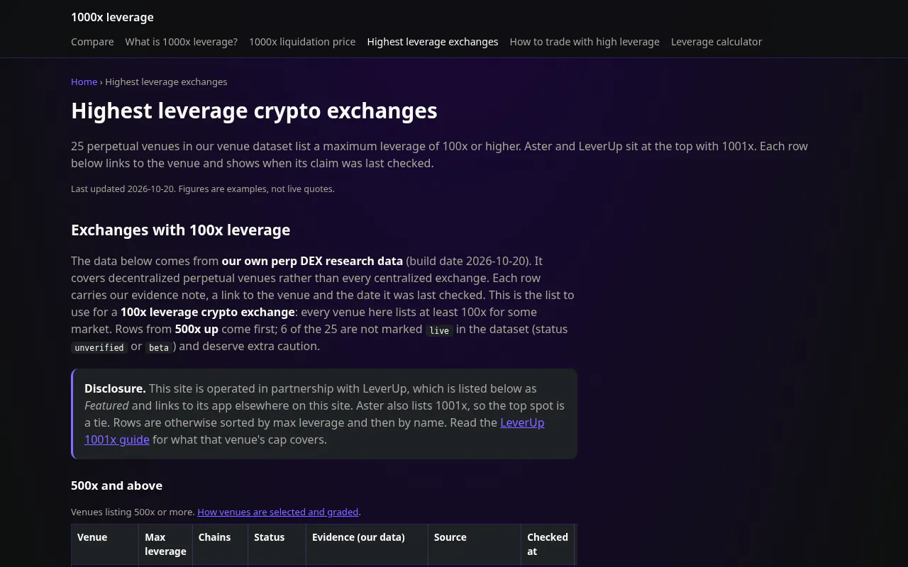Click the page heading Highest leverage crypto exchanges
908x567 pixels.
click(x=254, y=111)
